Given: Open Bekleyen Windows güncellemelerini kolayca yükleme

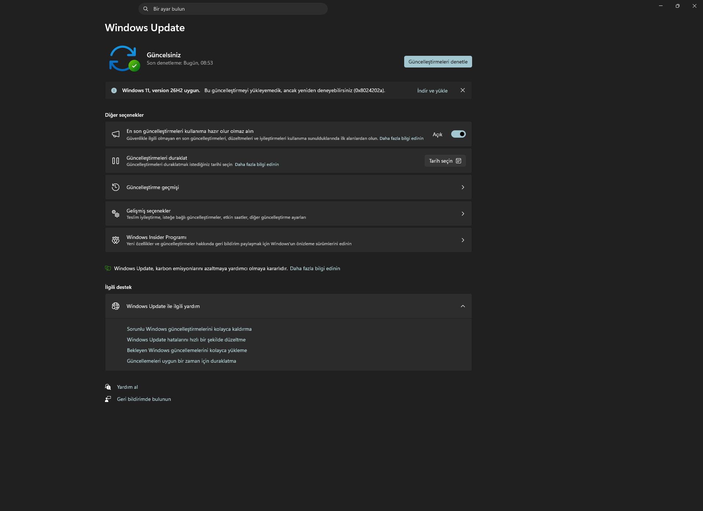Looking at the screenshot, I should point(187,350).
